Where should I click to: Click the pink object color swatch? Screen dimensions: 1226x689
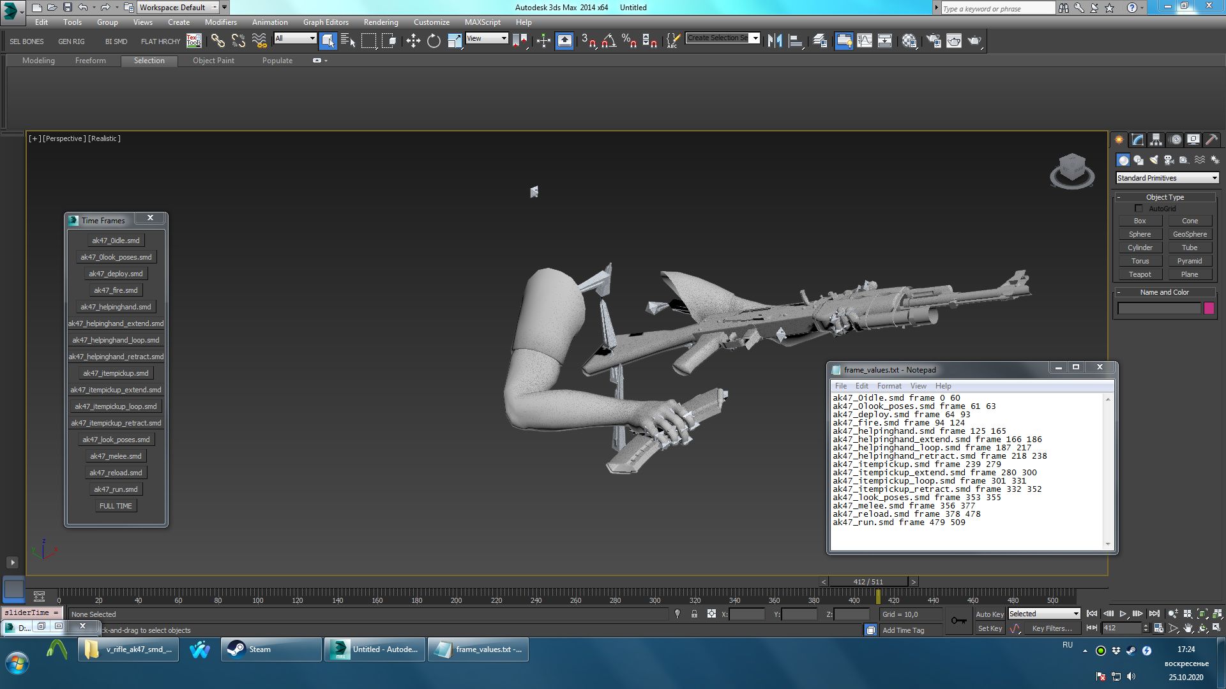pyautogui.click(x=1209, y=308)
